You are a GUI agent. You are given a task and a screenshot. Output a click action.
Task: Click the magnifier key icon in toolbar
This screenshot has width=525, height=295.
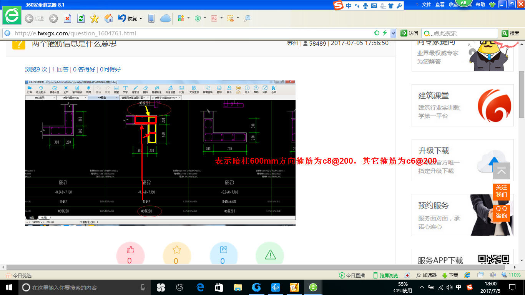[247, 18]
